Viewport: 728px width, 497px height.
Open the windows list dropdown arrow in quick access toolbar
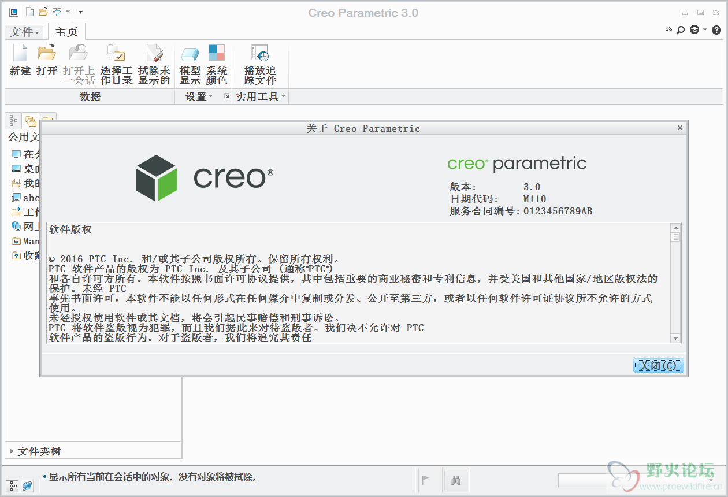point(68,12)
